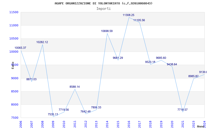Click the y-axis value 9000
207x129 pixels.
click(14, 78)
